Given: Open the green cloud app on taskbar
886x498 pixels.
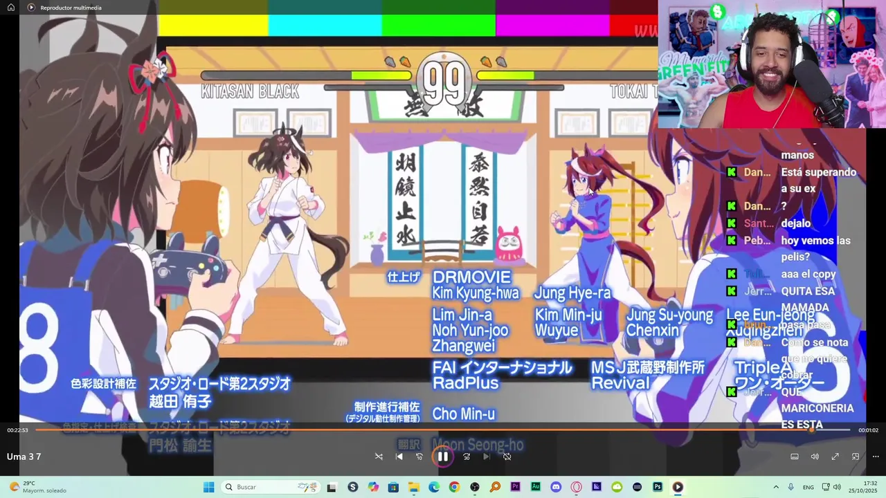Looking at the screenshot, I should coord(617,487).
